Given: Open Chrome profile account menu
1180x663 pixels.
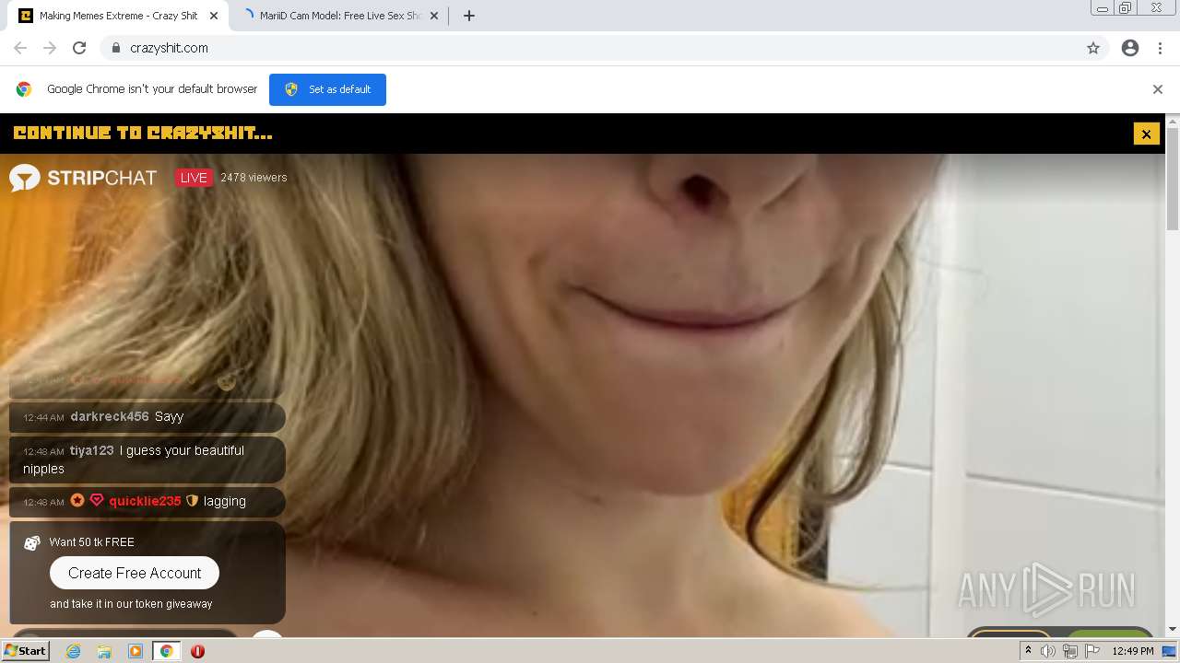Looking at the screenshot, I should (1130, 48).
